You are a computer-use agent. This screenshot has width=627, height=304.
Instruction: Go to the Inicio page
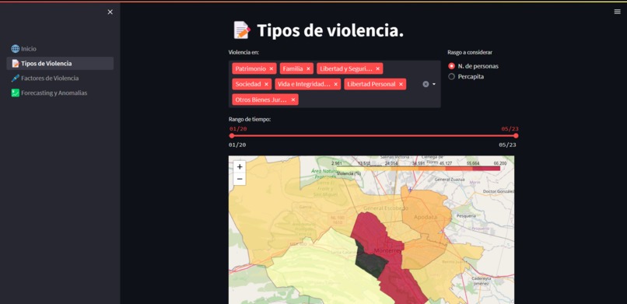[x=60, y=49]
